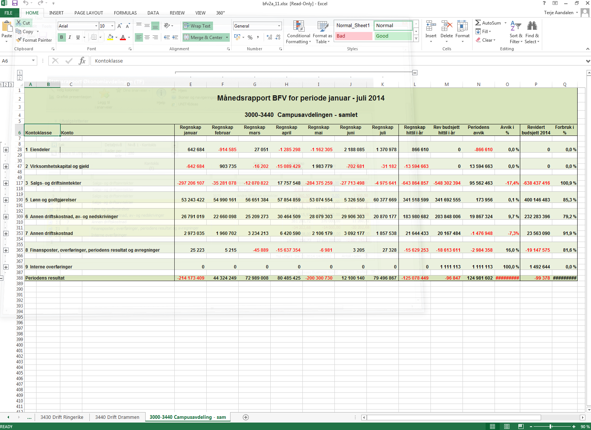Image resolution: width=591 pixels, height=430 pixels.
Task: Toggle bottom vertical alignment
Action: point(155,26)
